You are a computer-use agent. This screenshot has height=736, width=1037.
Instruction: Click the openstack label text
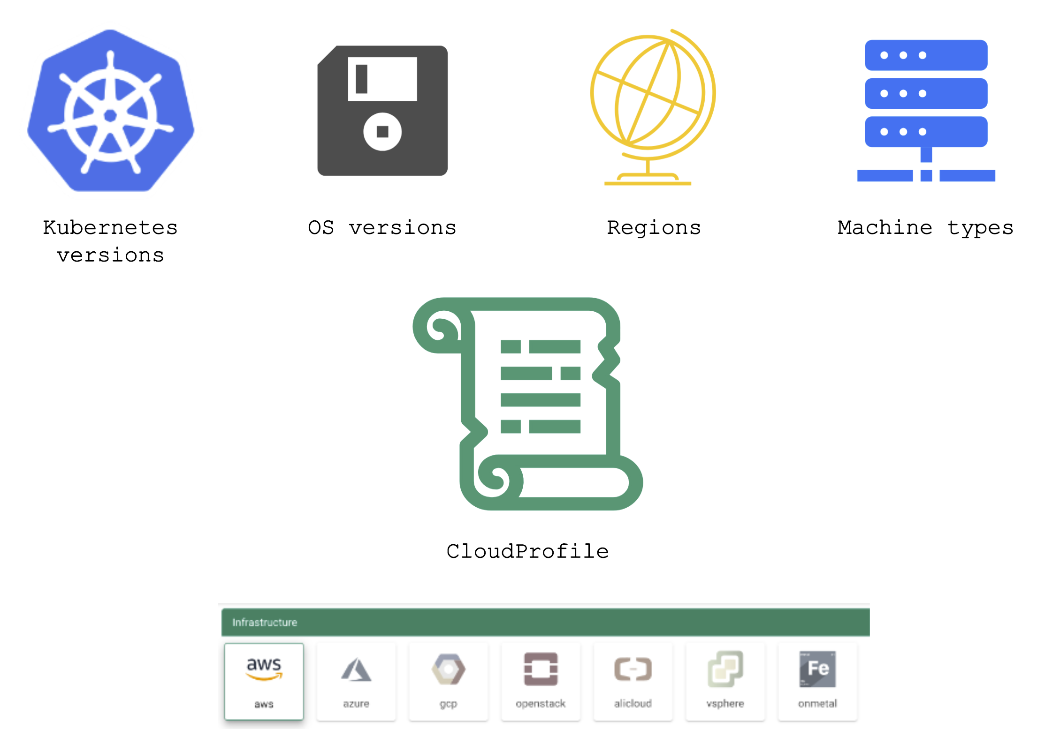tap(541, 704)
